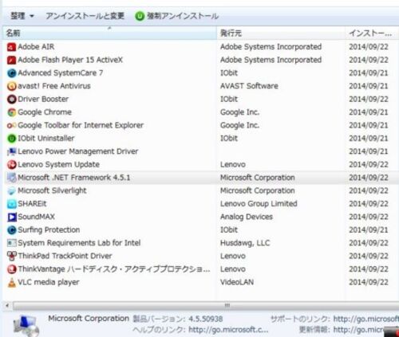Open the サポートのリンク URL in details pane
This screenshot has width=399, height=337.
click(365, 319)
